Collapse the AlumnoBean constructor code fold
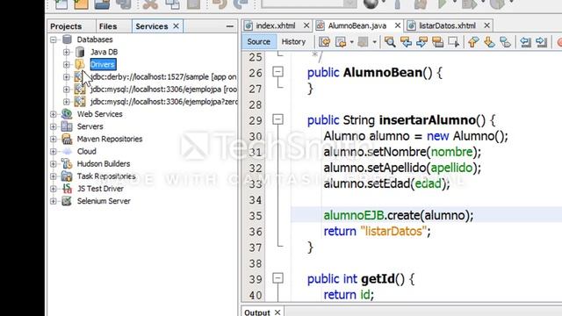This screenshot has height=316, width=562. tap(277, 72)
